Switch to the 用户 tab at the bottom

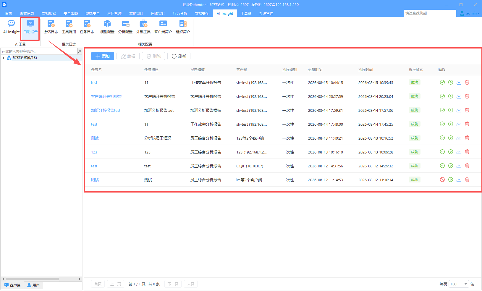[33, 285]
